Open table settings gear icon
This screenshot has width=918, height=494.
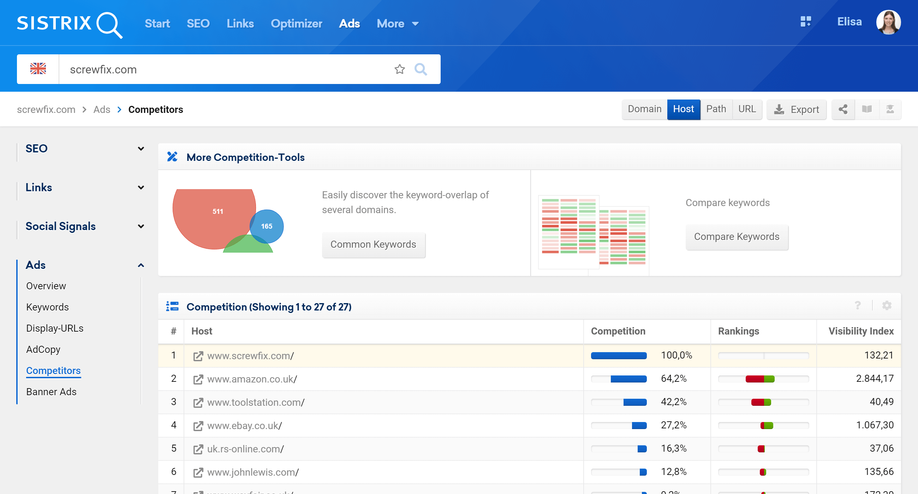887,306
